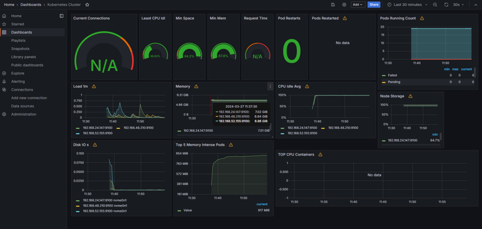The width and height of the screenshot is (482, 229).
Task: Click the Connections icon in sidebar
Action: [4, 90]
